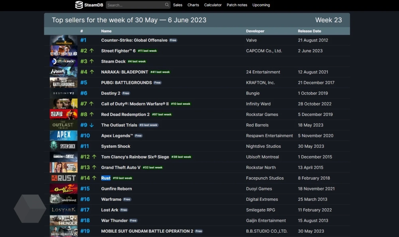Open the Counter-Strike game thumbnail

(63, 40)
